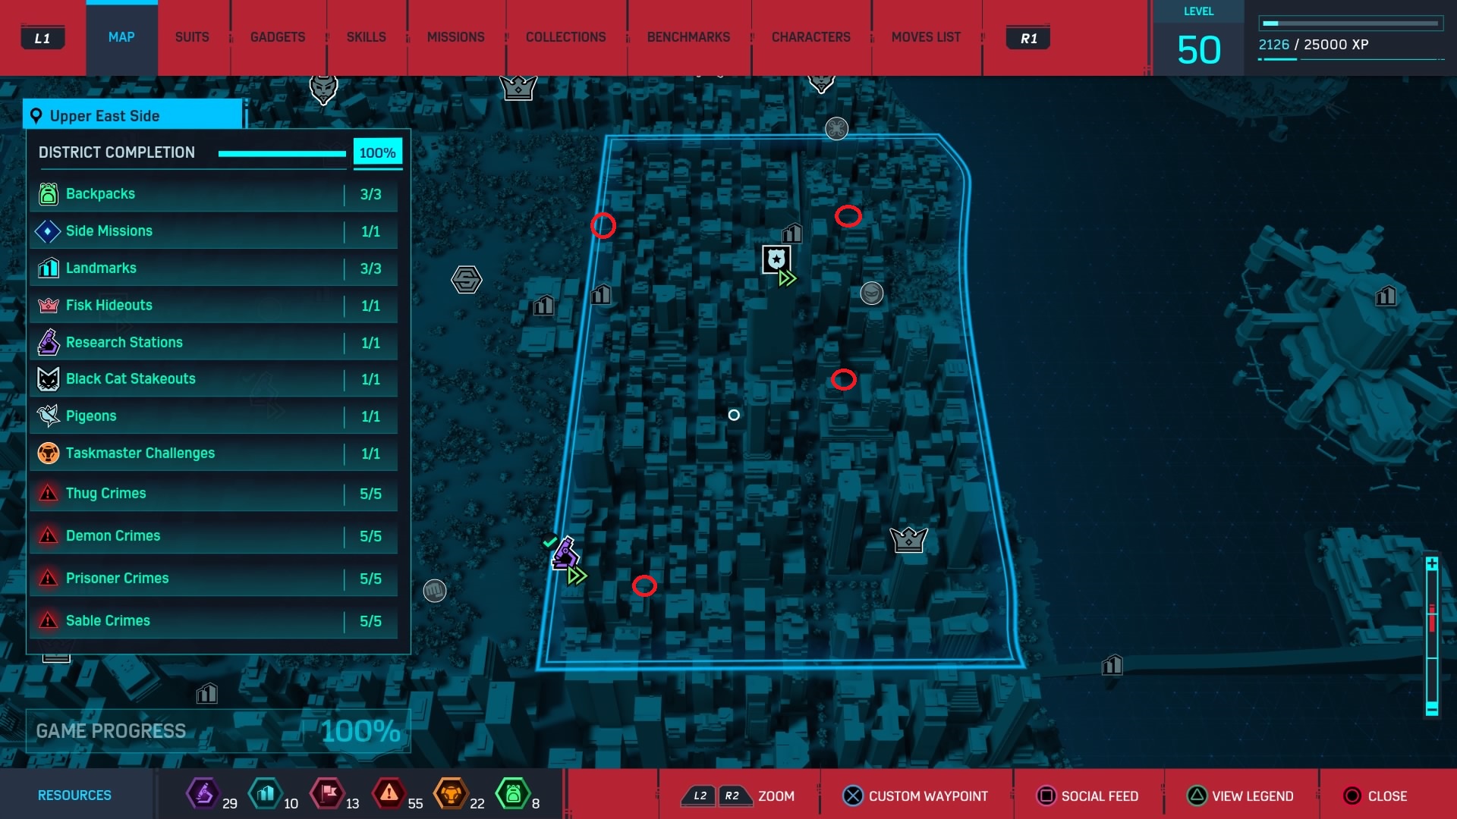Click the 2126 / 25000 XP text
This screenshot has width=1457, height=819.
pyautogui.click(x=1314, y=45)
